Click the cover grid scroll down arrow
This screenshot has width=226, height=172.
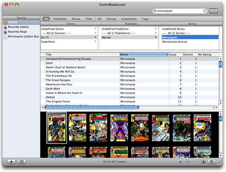point(220,156)
